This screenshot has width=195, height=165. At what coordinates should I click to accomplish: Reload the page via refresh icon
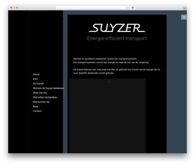[127, 8]
